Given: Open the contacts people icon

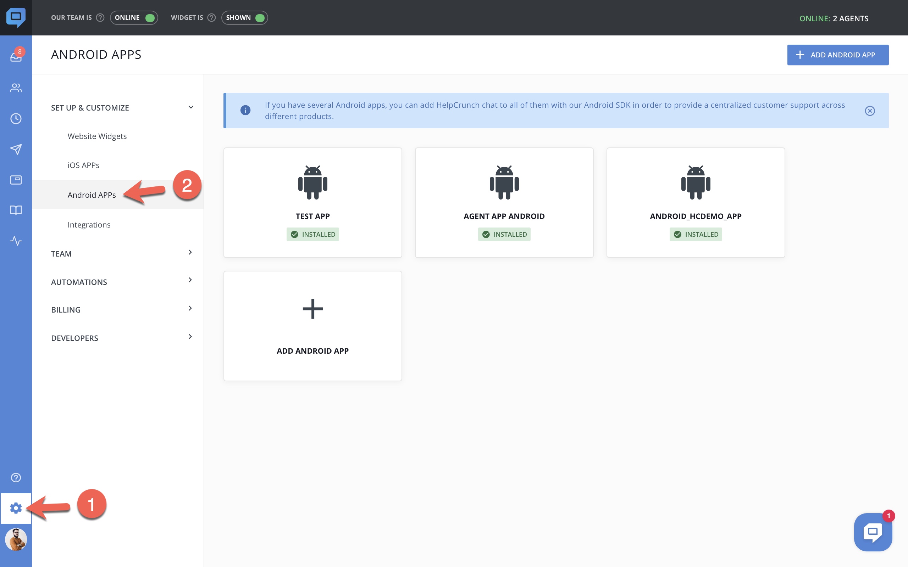Looking at the screenshot, I should tap(16, 88).
